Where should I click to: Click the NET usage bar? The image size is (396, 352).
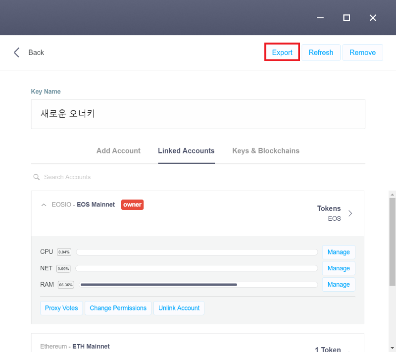coord(197,268)
